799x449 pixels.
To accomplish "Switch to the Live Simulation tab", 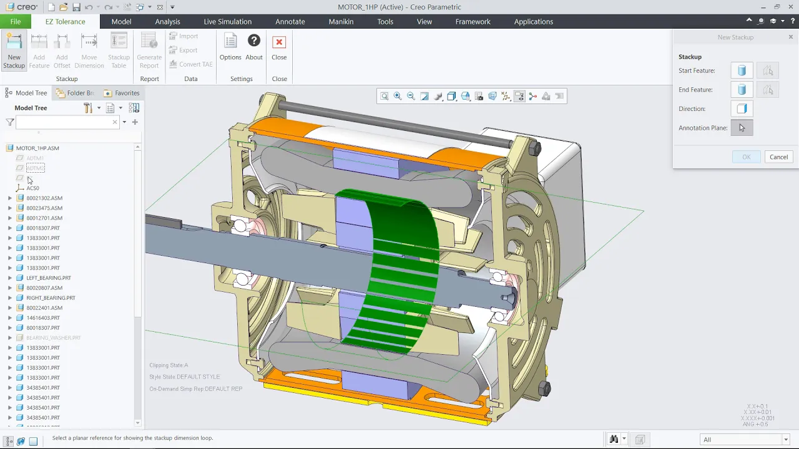I will tap(228, 21).
